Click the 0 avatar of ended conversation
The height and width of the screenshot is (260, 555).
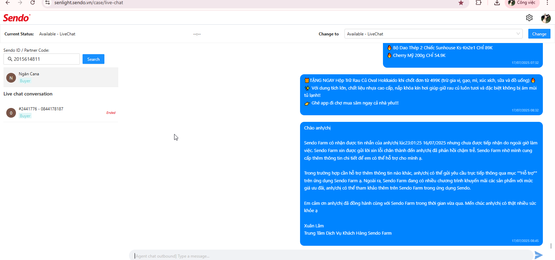click(x=11, y=113)
